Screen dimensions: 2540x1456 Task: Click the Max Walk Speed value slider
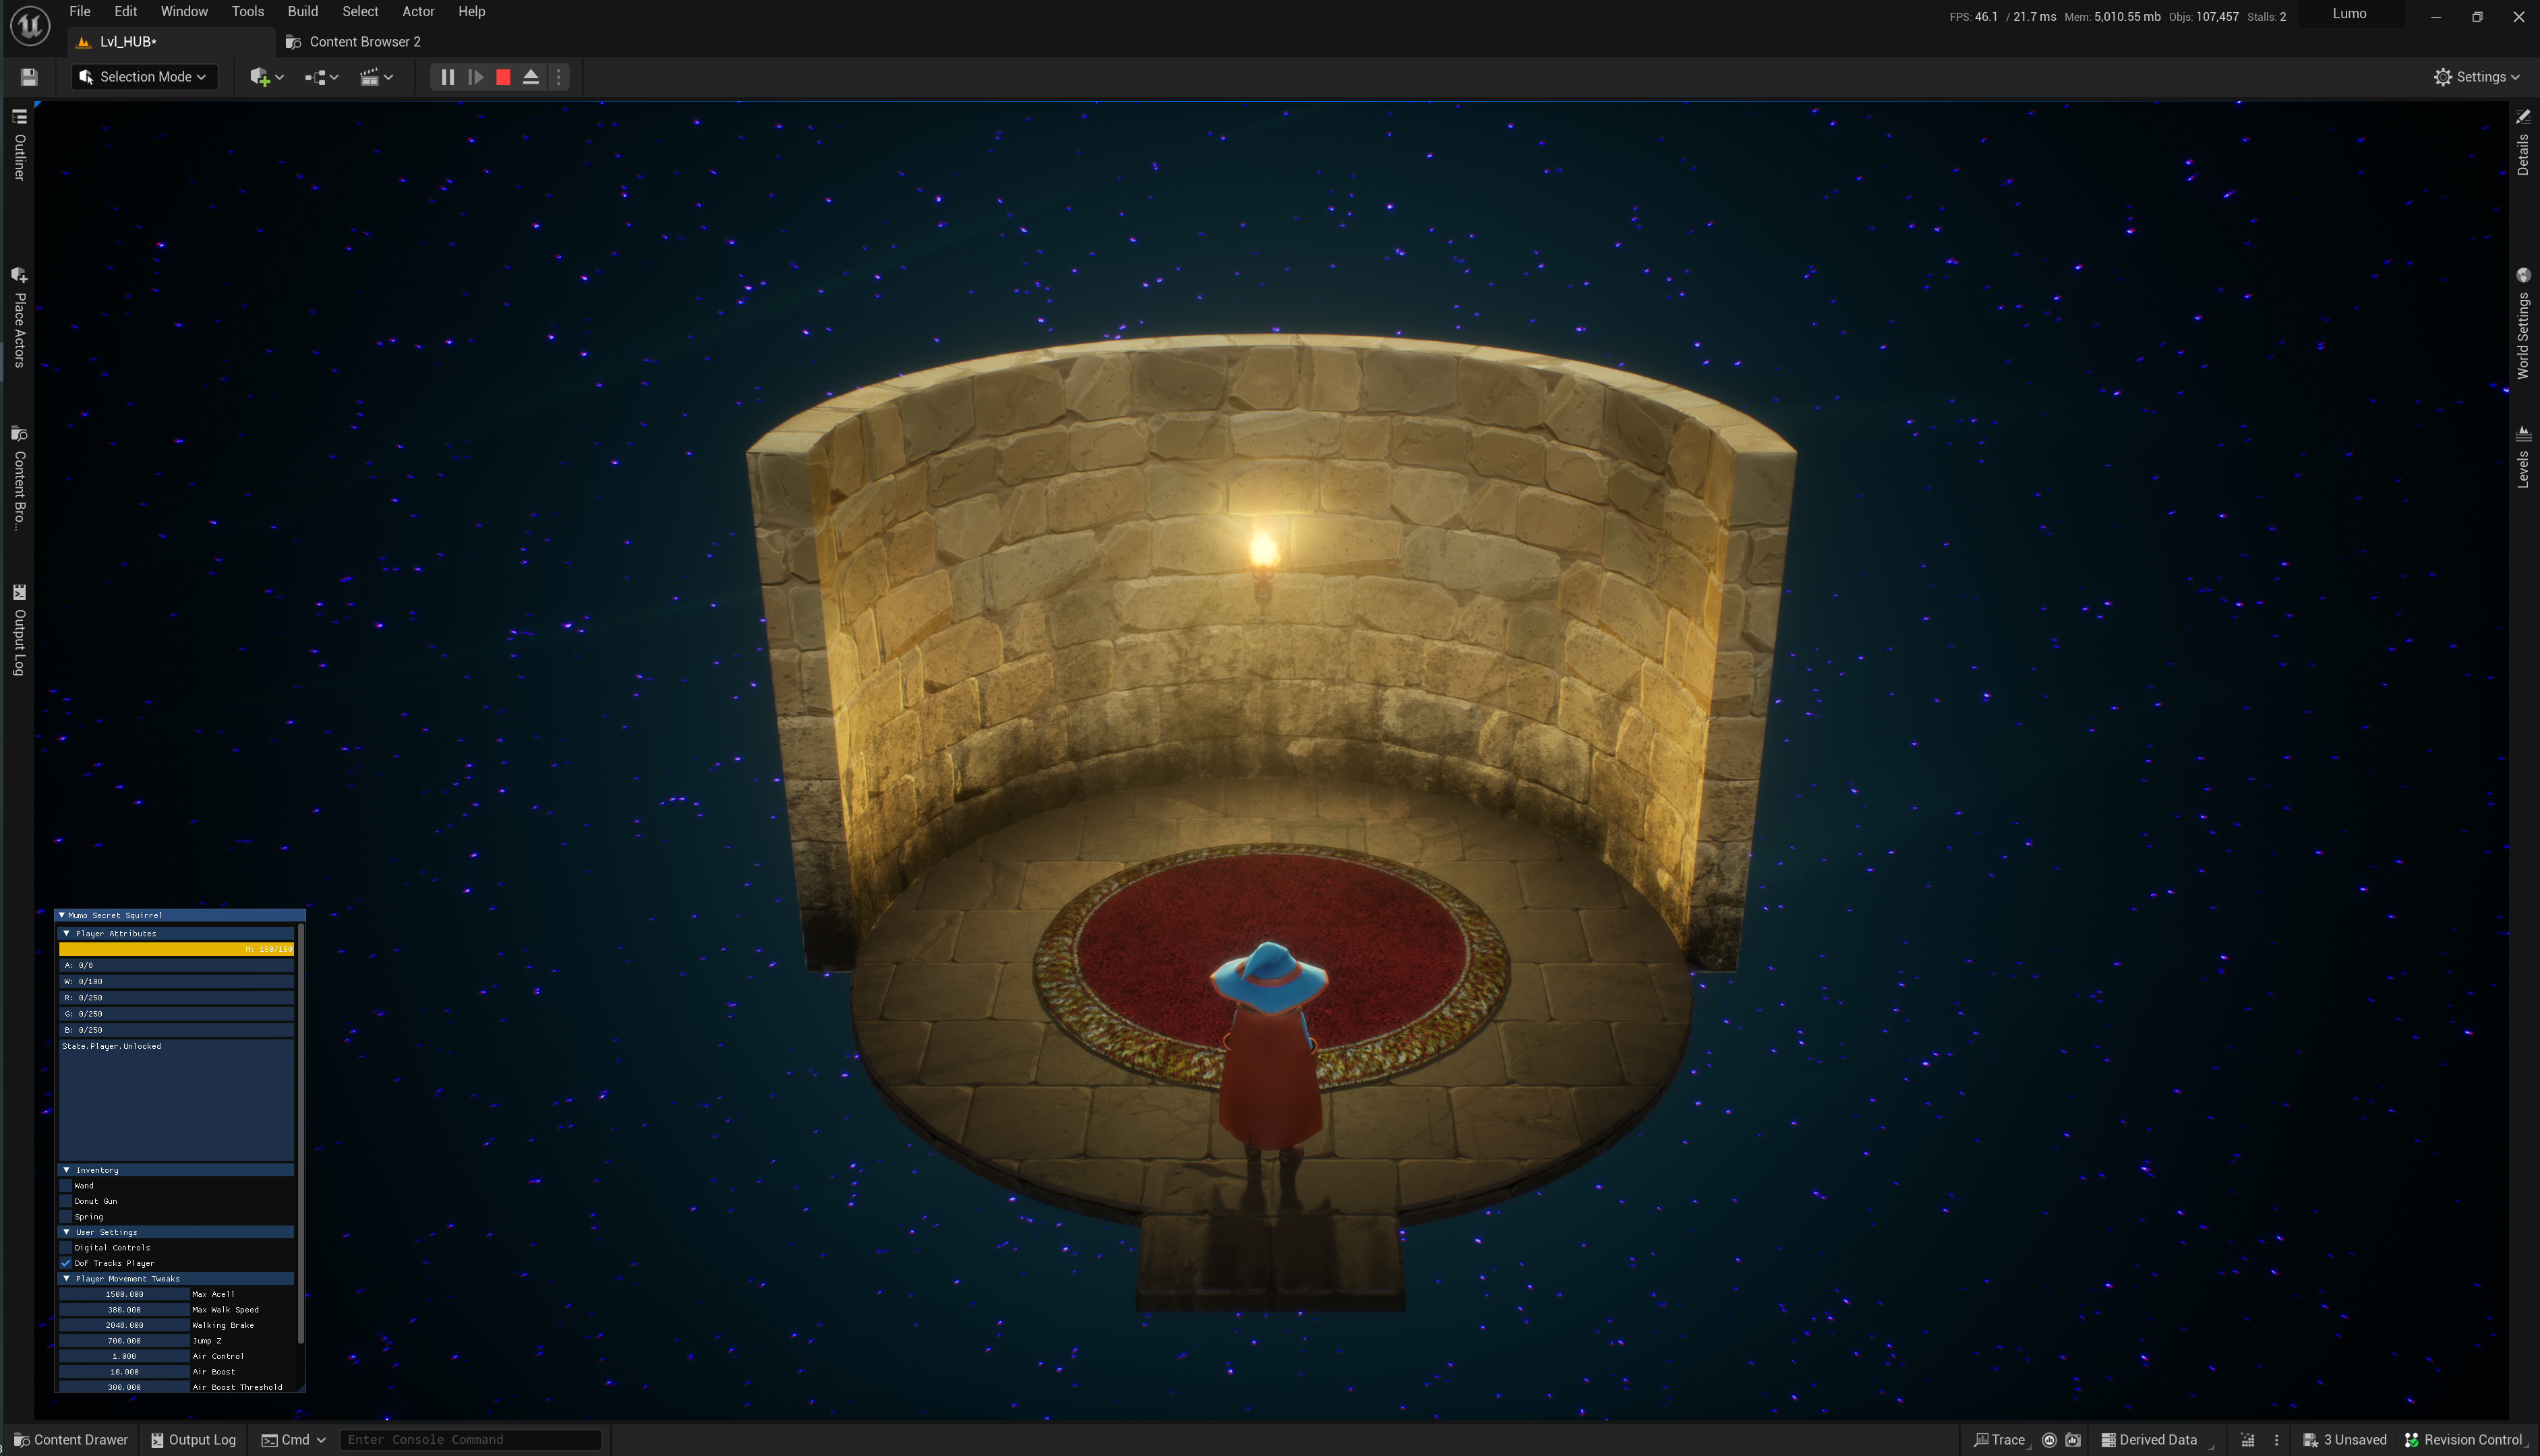tap(124, 1310)
